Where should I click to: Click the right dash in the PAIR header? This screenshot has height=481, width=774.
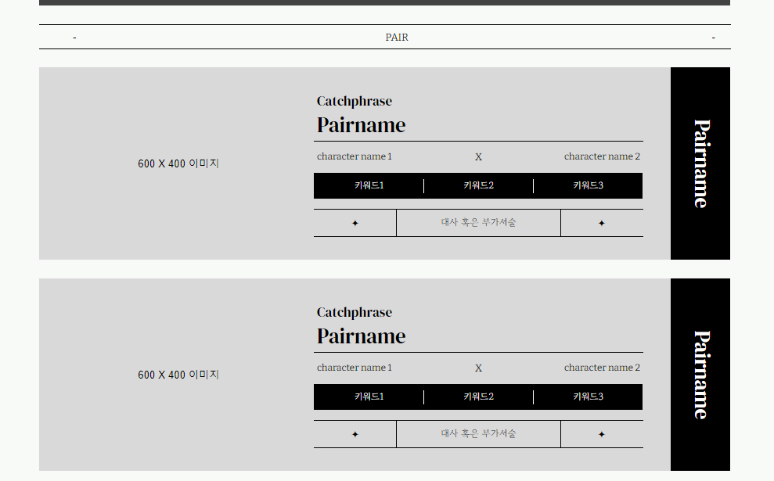click(713, 38)
